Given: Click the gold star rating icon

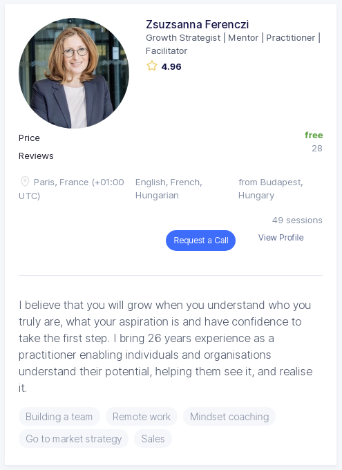Looking at the screenshot, I should [152, 66].
